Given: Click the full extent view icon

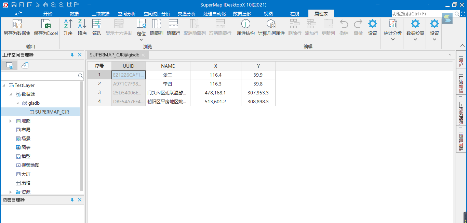Looking at the screenshot, I should tap(69, 5).
